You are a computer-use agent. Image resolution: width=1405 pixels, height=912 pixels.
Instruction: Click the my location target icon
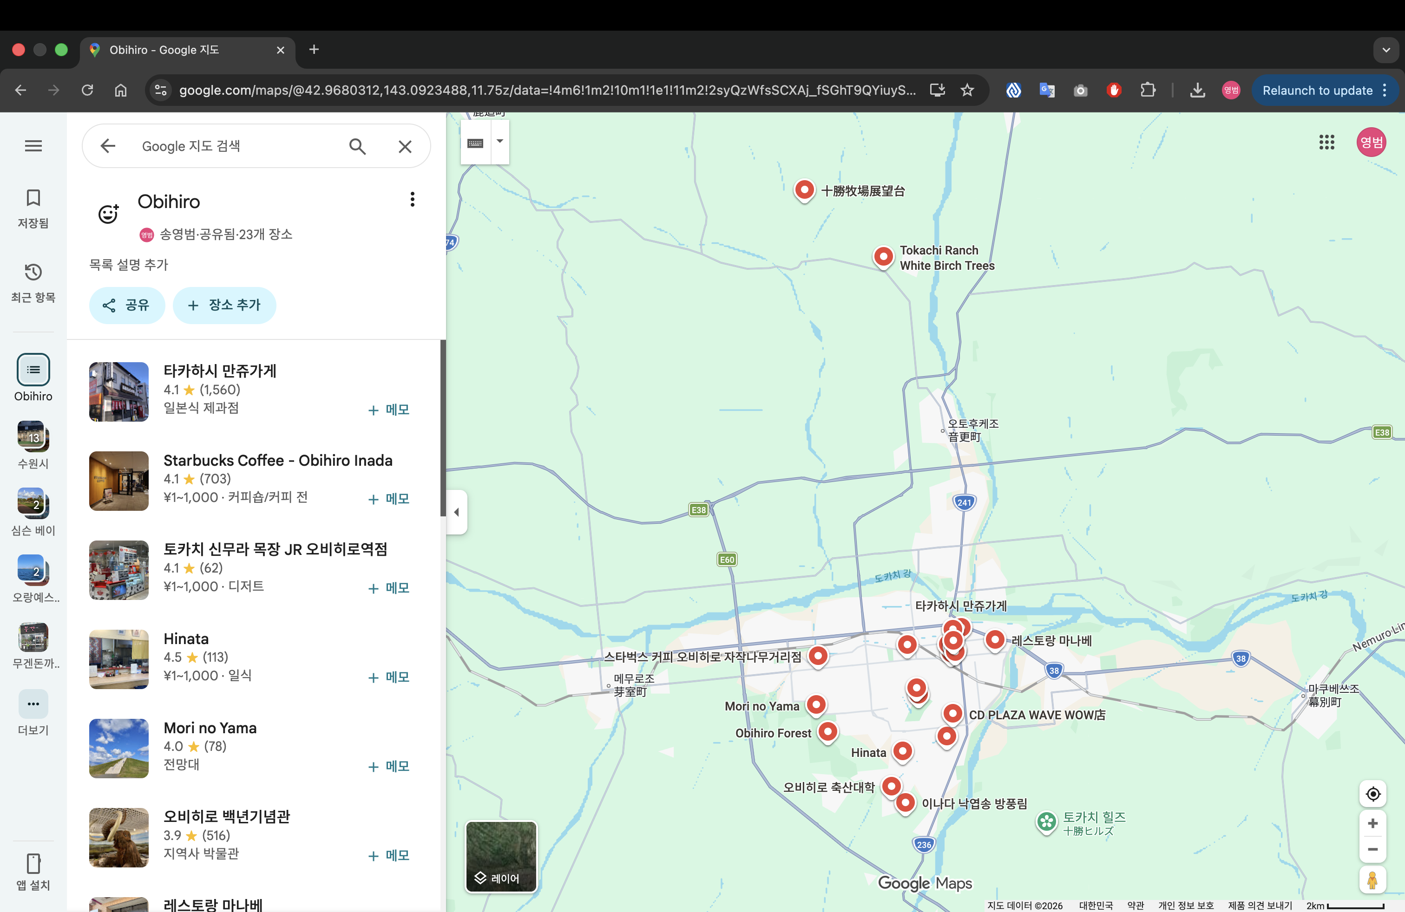coord(1372,794)
